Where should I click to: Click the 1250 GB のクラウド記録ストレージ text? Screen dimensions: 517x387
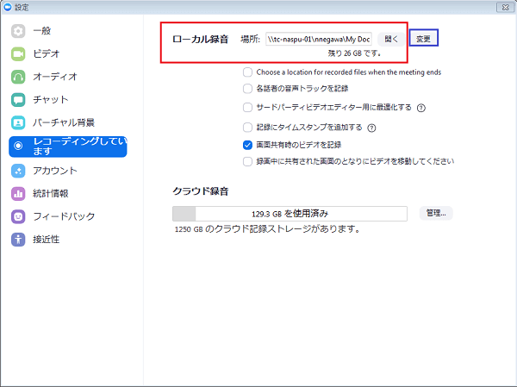267,229
